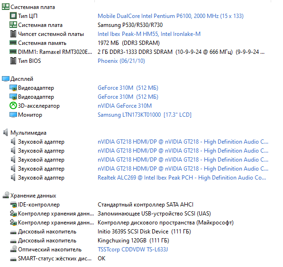The width and height of the screenshot is (283, 267).
Task: Click the Монитор row icon
Action: click(13, 115)
